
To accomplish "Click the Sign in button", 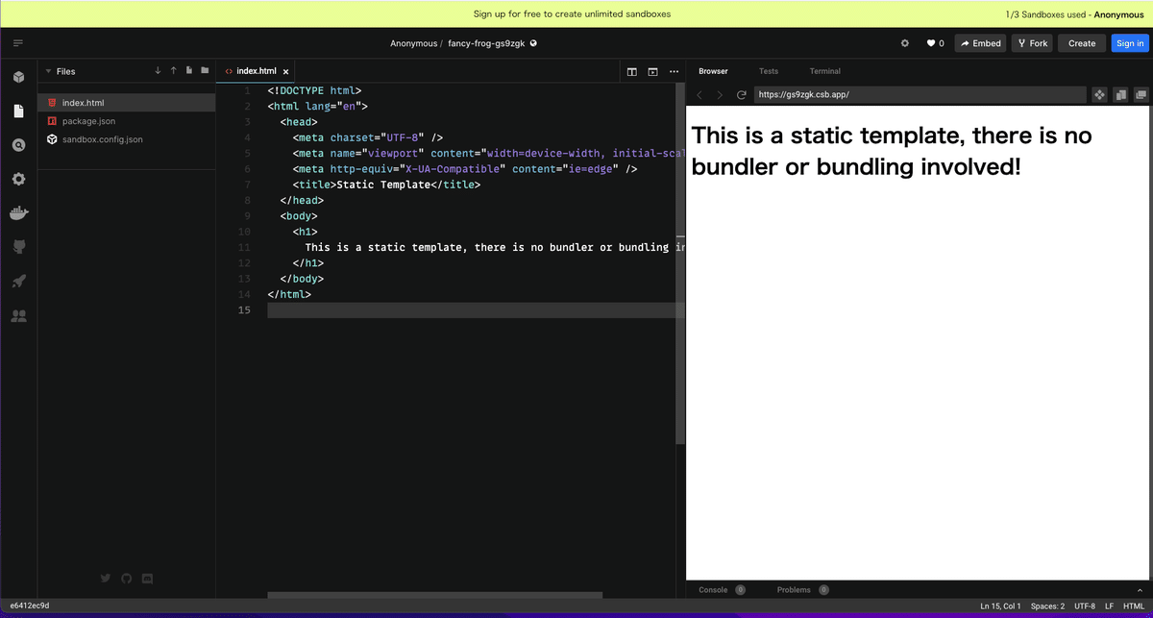I will point(1128,43).
